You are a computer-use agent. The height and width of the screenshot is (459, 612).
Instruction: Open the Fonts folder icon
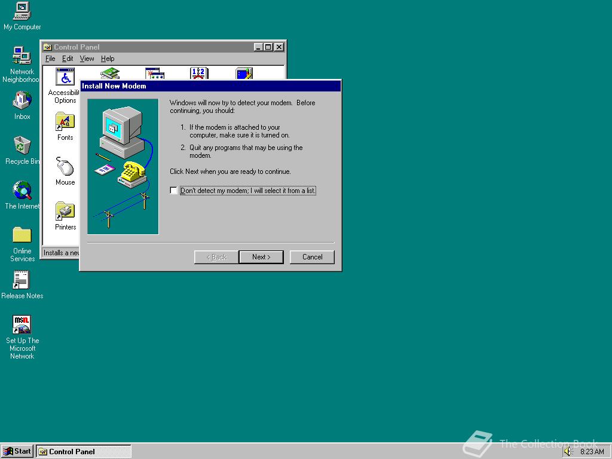click(65, 123)
